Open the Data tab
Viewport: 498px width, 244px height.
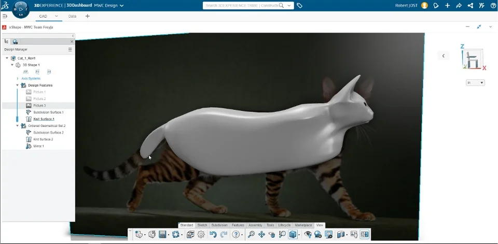(72, 16)
